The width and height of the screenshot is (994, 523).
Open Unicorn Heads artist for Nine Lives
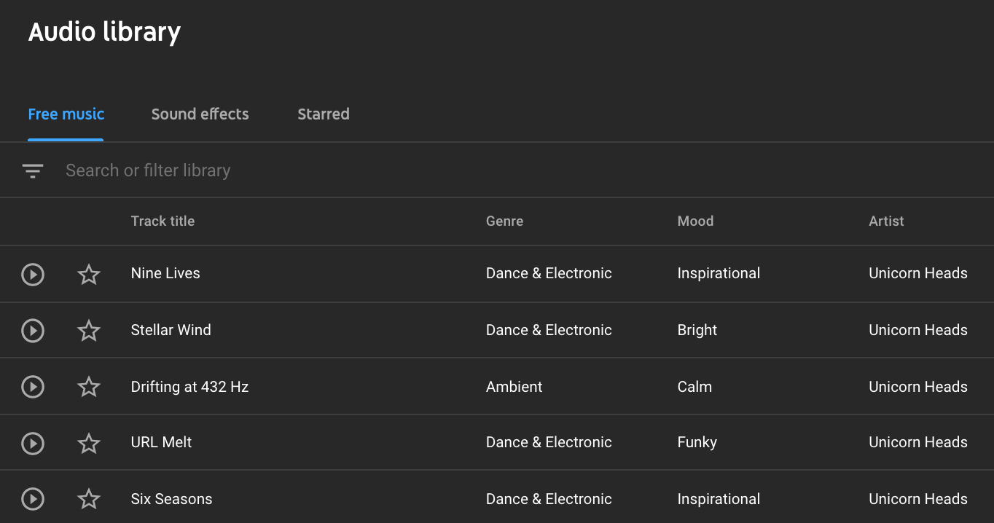click(918, 274)
